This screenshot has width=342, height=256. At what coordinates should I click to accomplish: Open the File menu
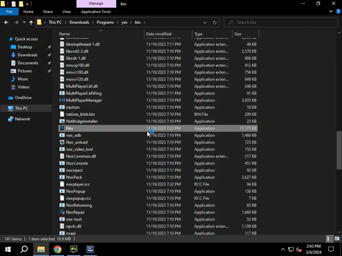click(9, 12)
